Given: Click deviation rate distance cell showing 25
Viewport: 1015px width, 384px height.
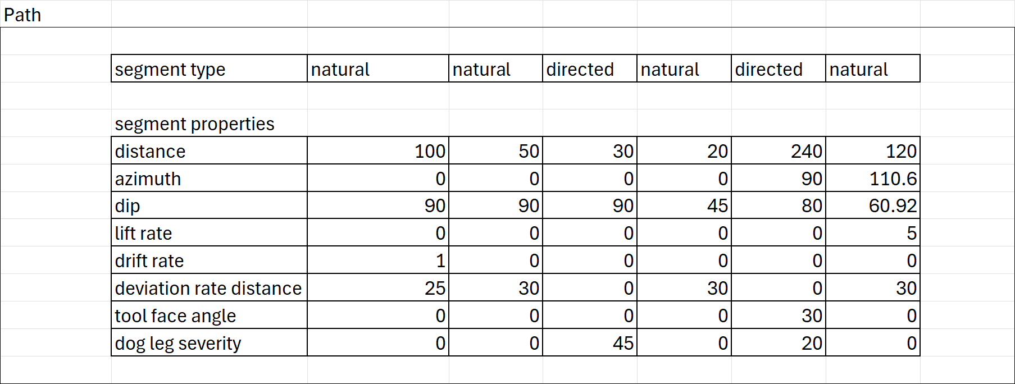Looking at the screenshot, I should [x=378, y=287].
